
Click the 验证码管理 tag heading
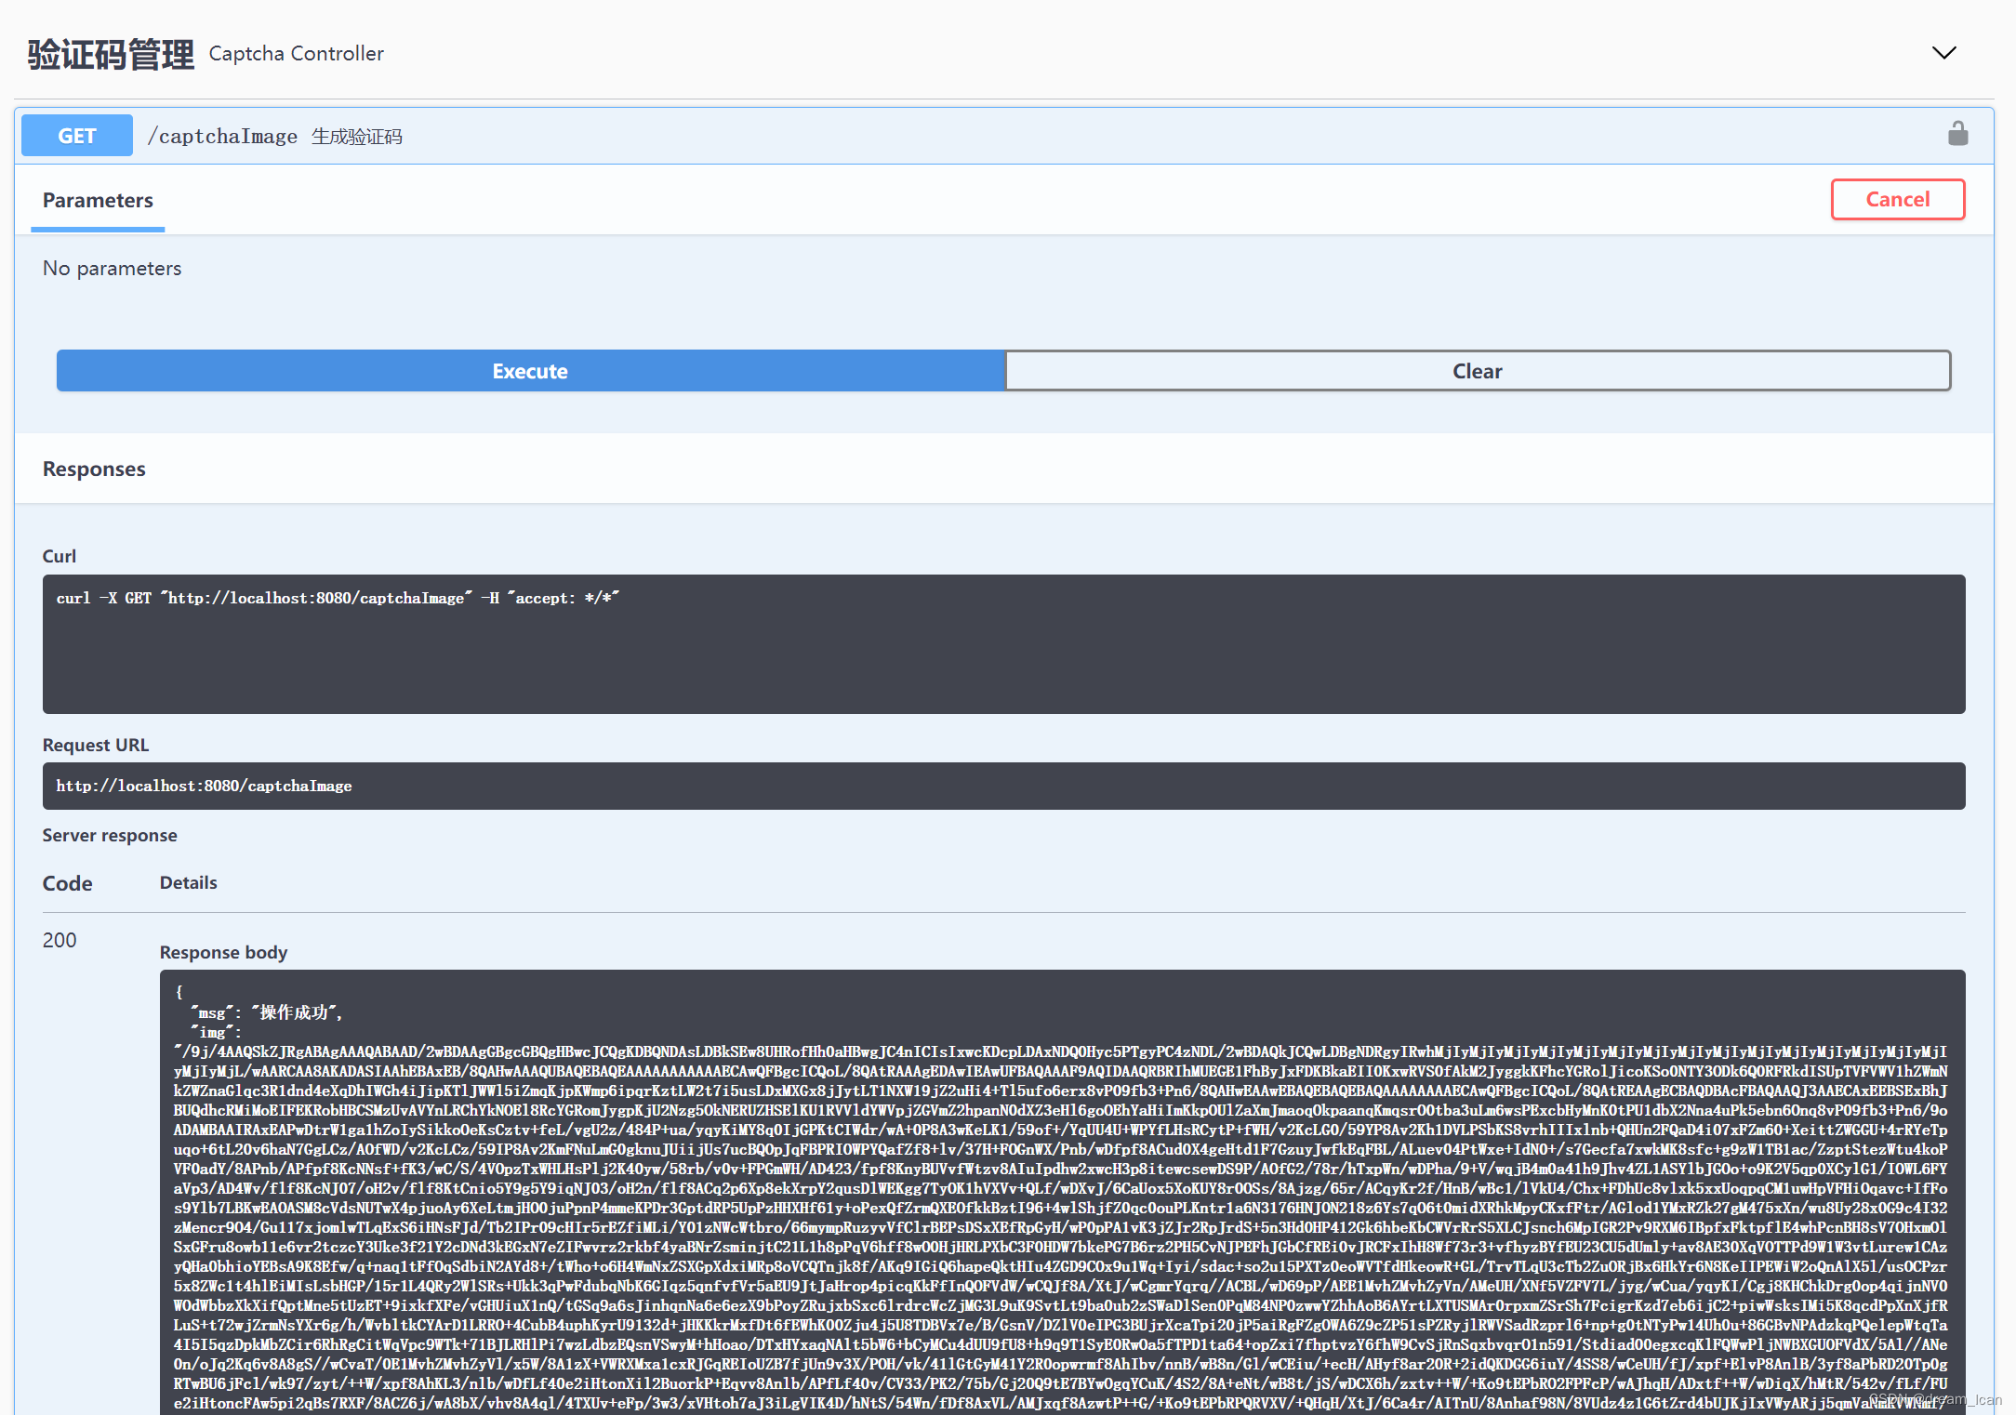[x=111, y=54]
